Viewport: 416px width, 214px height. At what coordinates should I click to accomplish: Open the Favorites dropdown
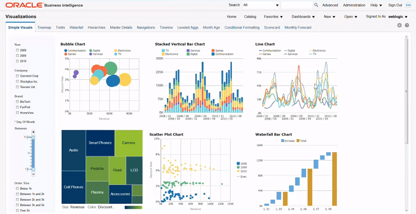click(x=273, y=17)
